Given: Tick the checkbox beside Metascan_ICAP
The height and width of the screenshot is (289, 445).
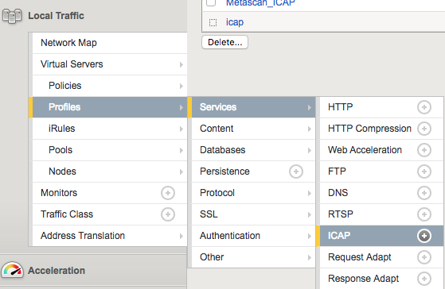Looking at the screenshot, I should pyautogui.click(x=211, y=2).
